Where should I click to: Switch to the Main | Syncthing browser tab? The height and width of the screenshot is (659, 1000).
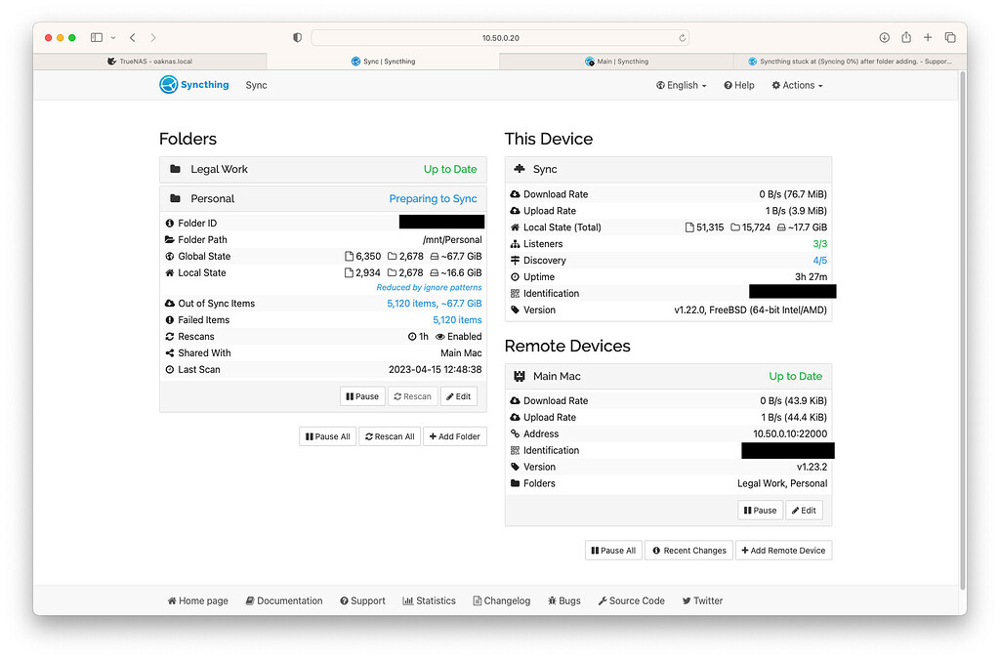click(x=616, y=61)
